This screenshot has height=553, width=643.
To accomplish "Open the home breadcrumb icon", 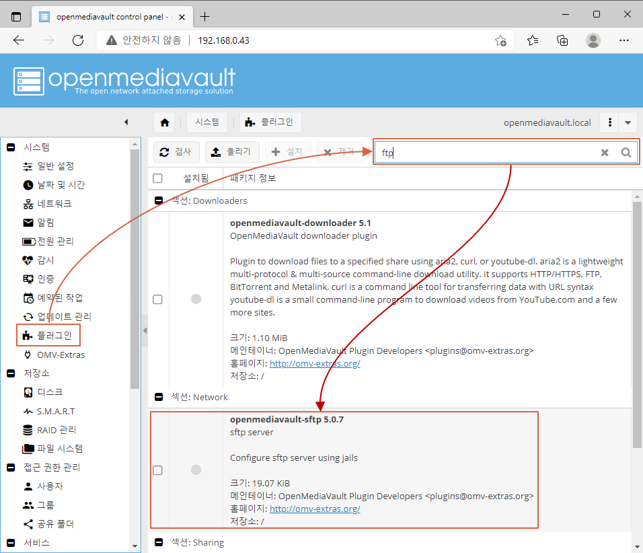I will point(164,122).
